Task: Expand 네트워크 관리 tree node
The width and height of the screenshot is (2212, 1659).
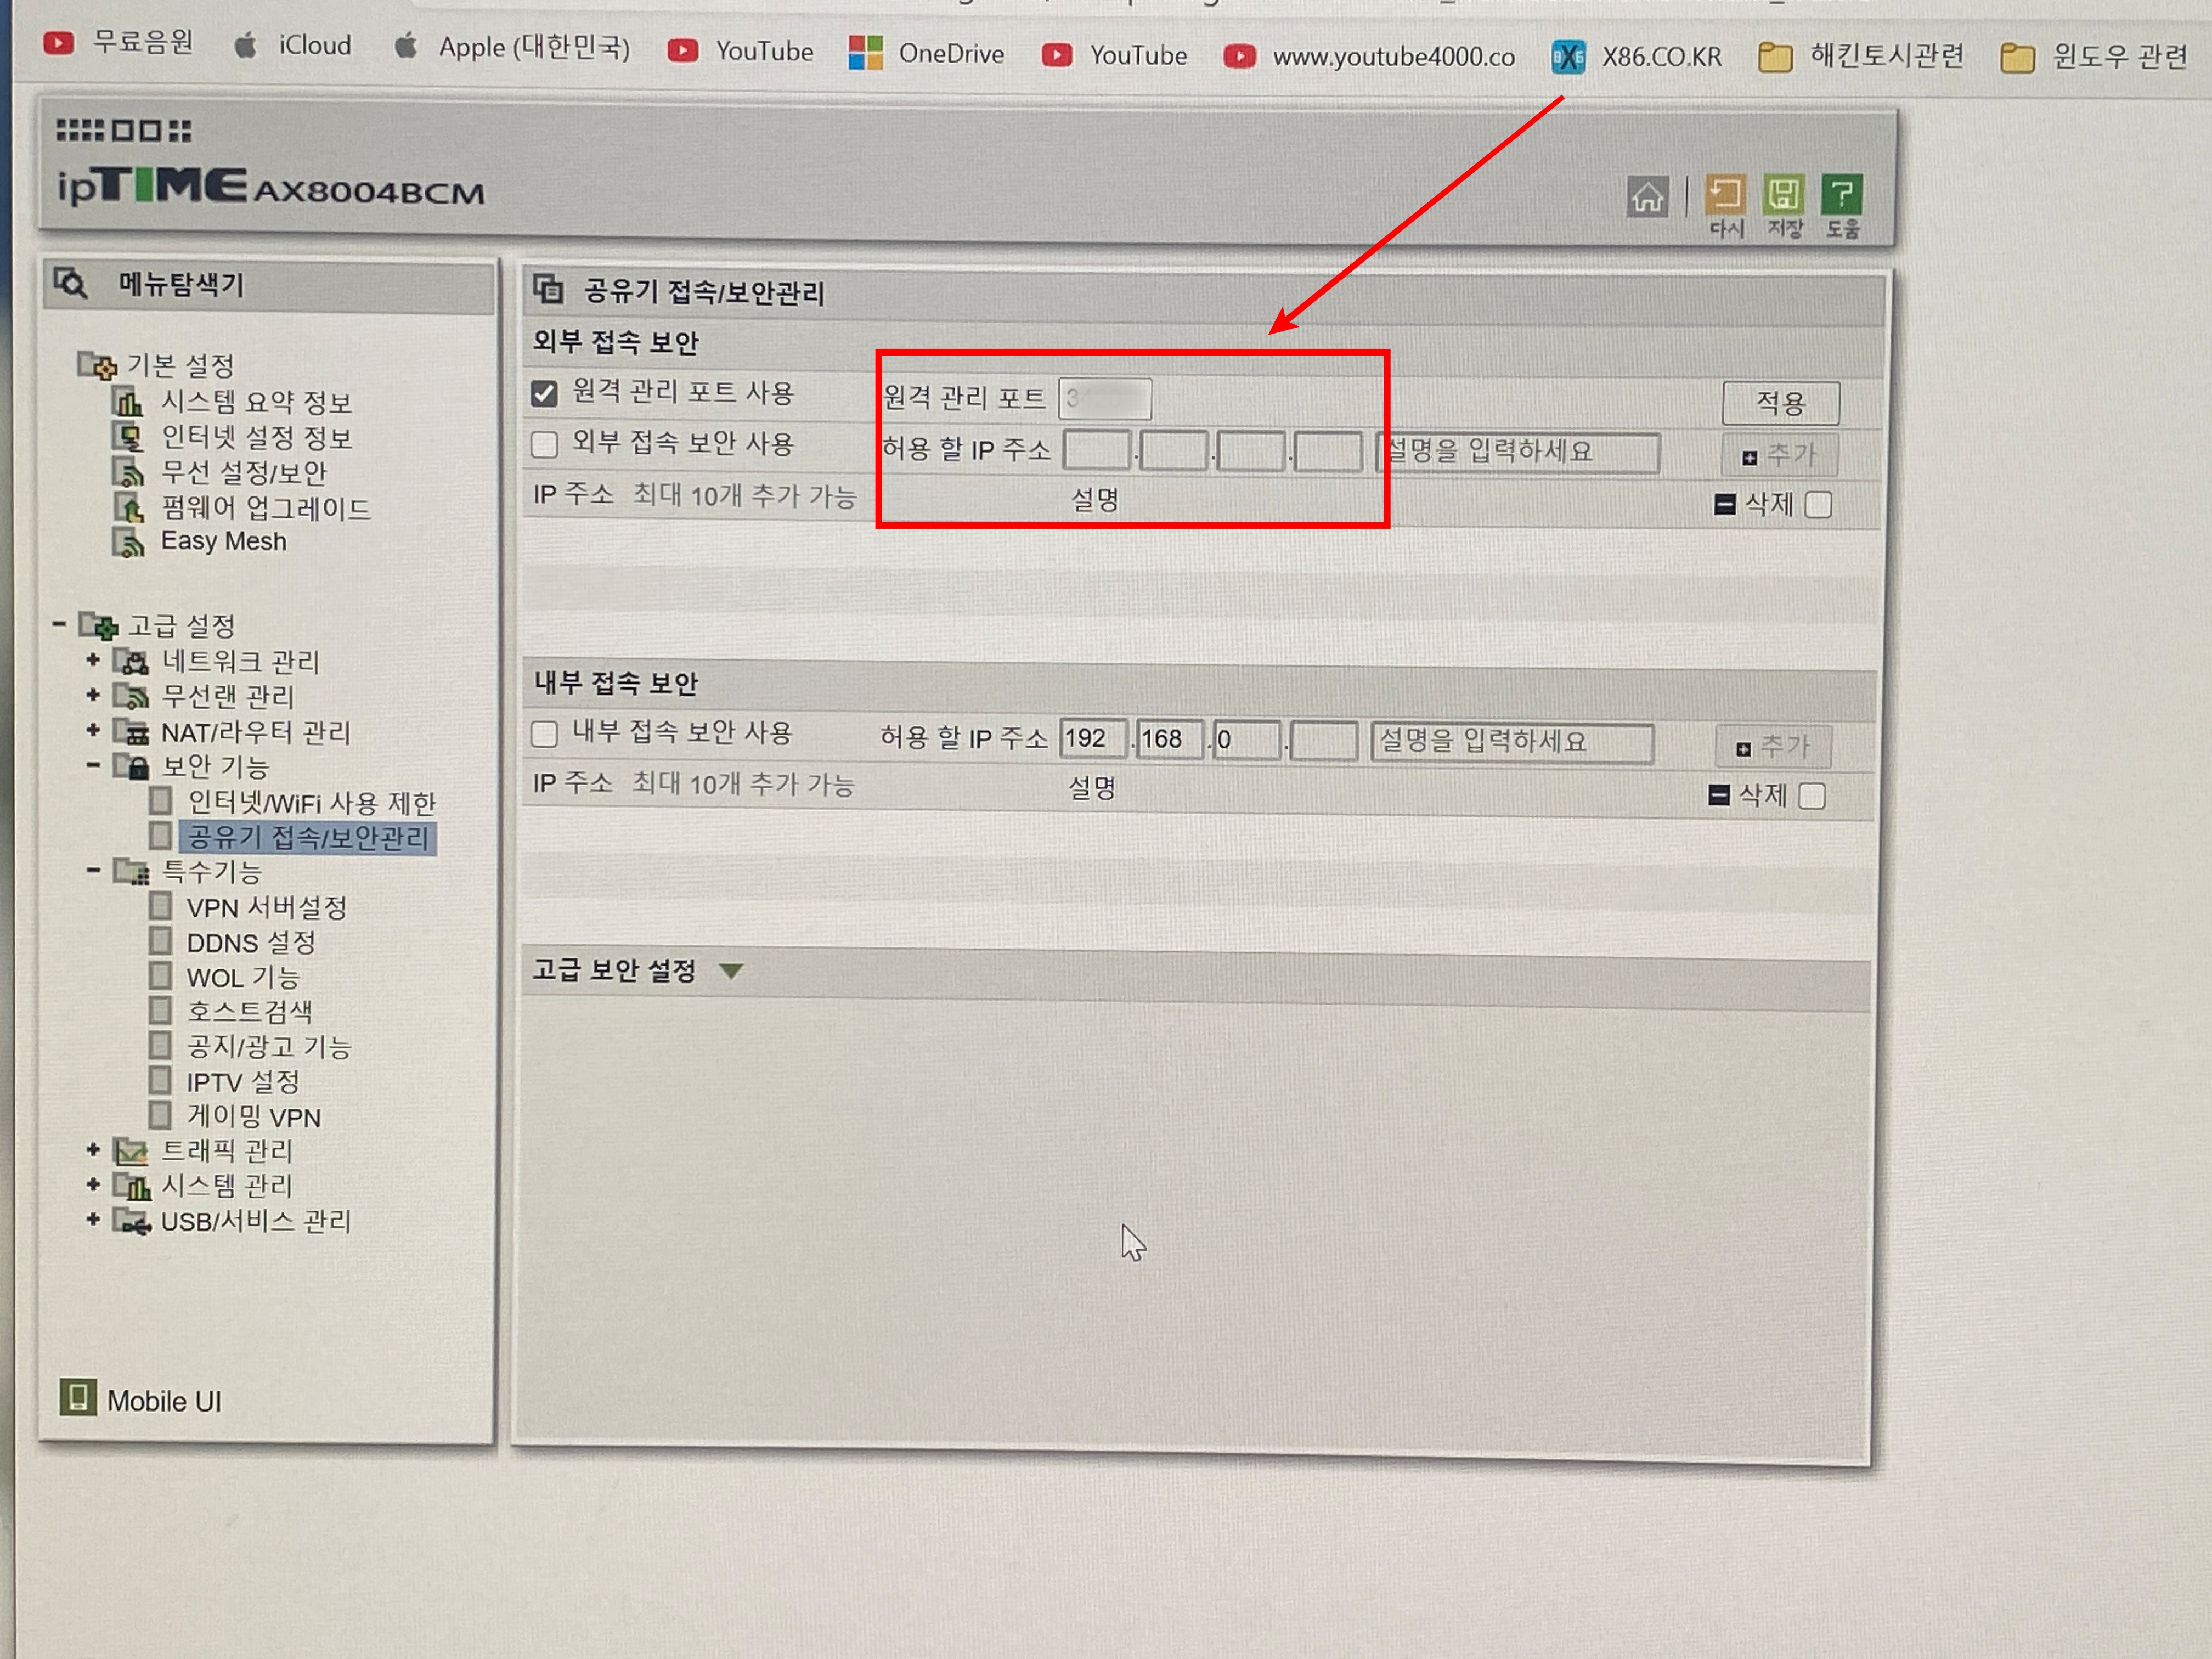Action: point(93,660)
